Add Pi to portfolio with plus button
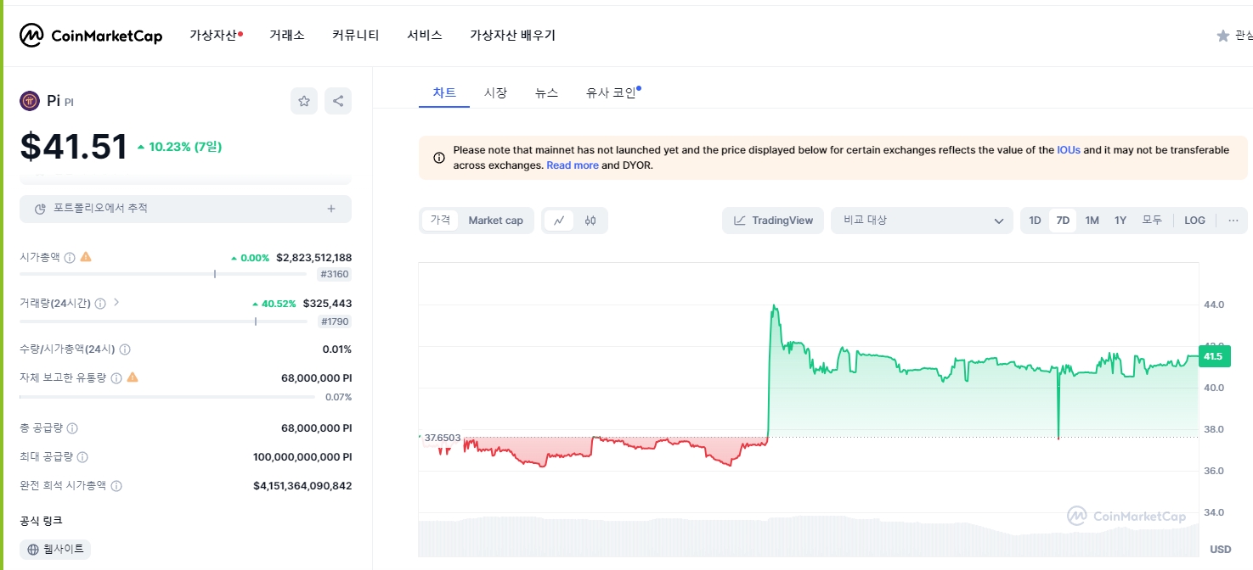Viewport: 1253px width, 570px height. point(330,209)
